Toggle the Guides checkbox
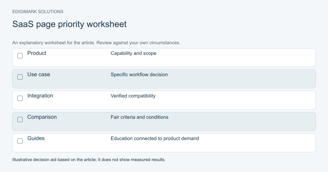328x172 pixels. point(20,141)
